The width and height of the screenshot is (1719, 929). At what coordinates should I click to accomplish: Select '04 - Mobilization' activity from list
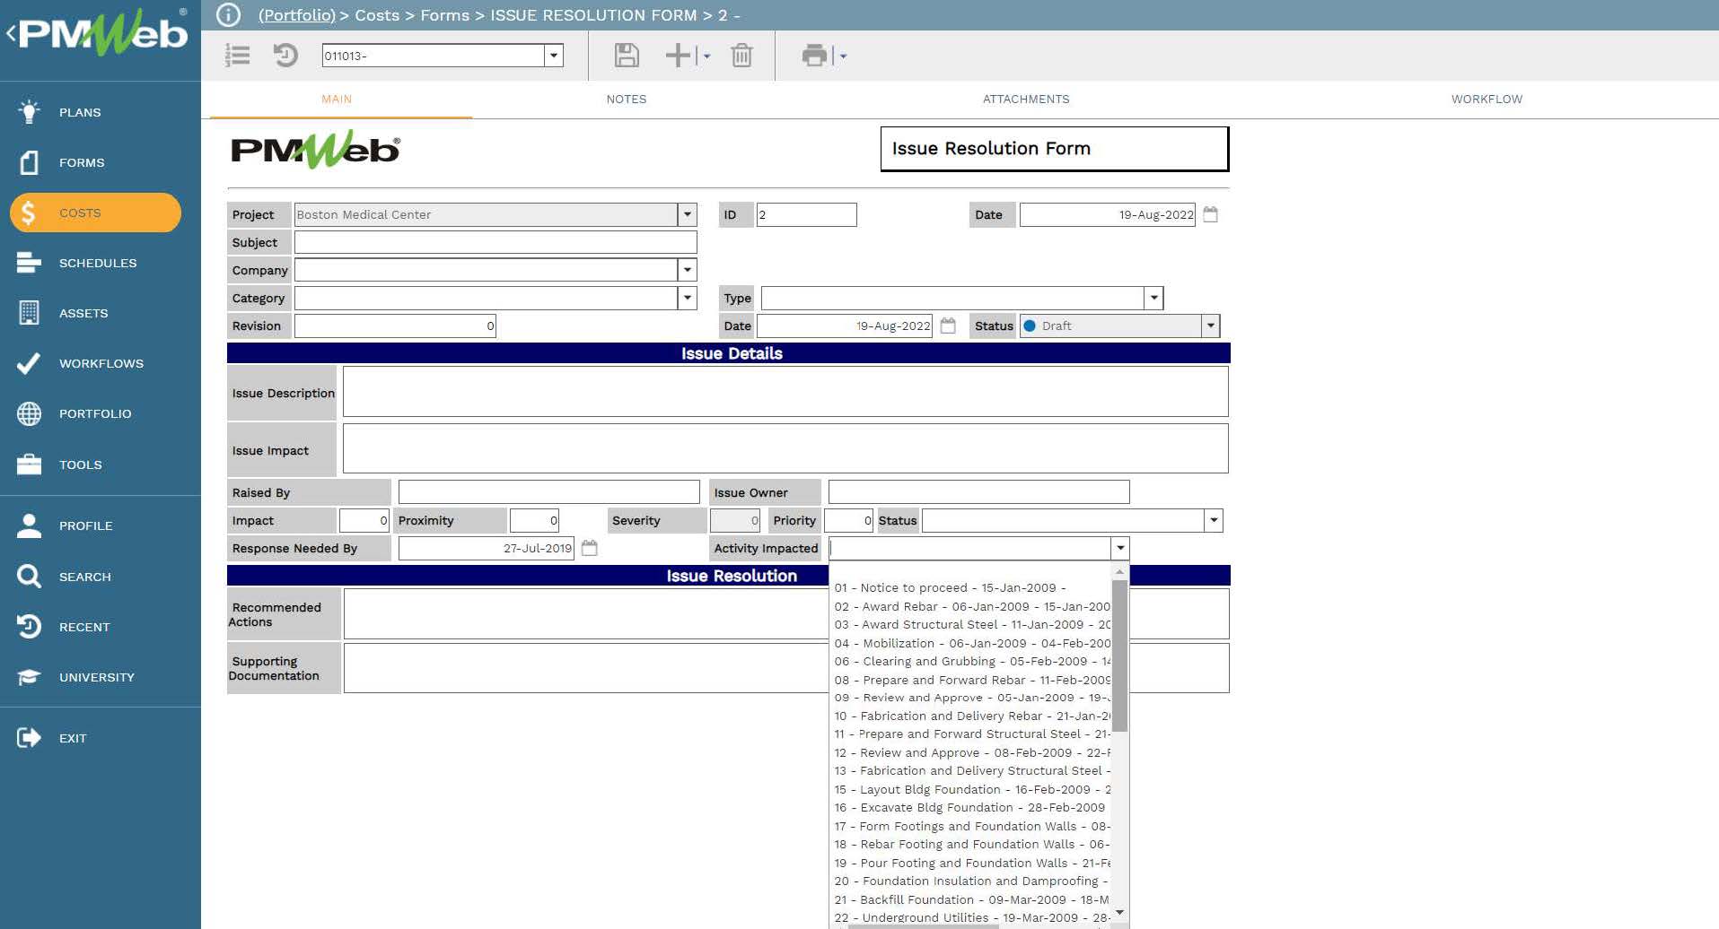[x=971, y=643]
